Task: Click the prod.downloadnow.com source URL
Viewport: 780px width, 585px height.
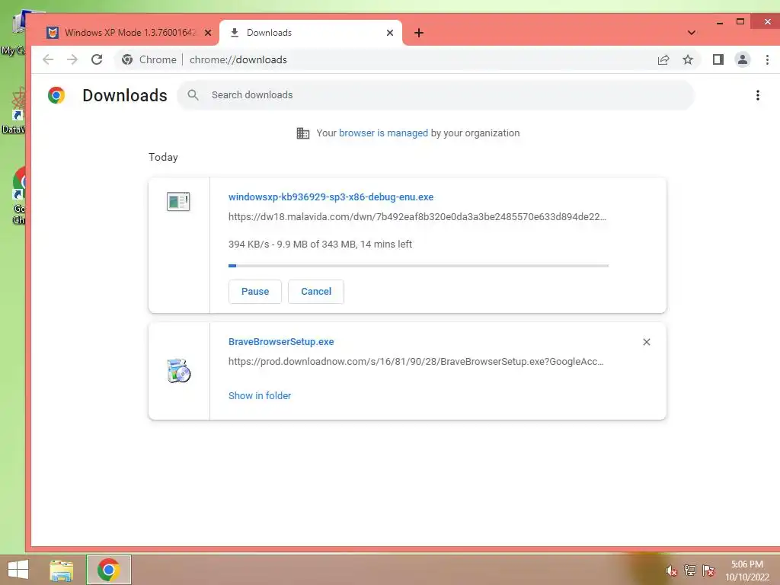Action: 416,362
